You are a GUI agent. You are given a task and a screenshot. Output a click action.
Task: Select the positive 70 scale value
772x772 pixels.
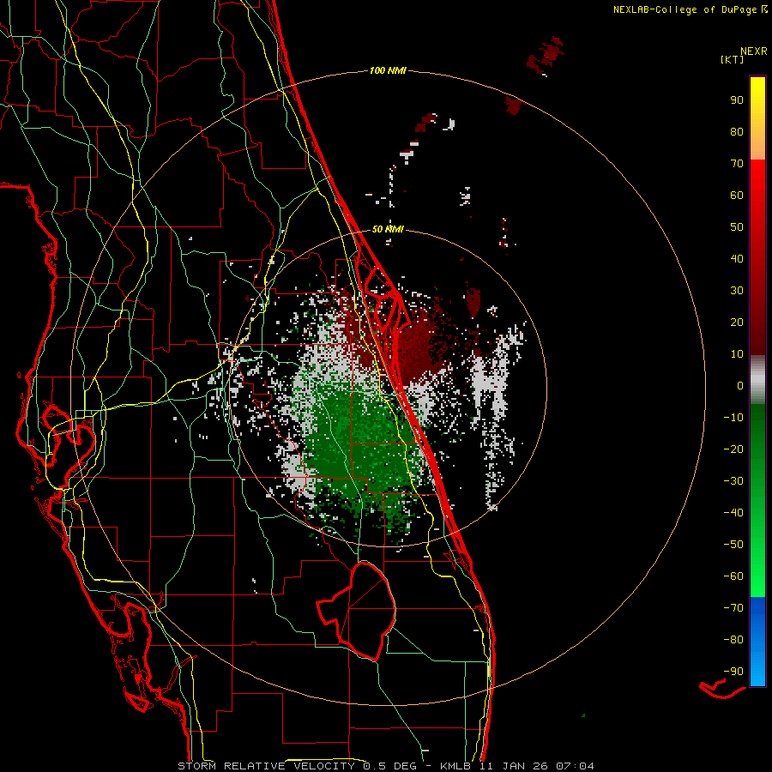[x=737, y=164]
